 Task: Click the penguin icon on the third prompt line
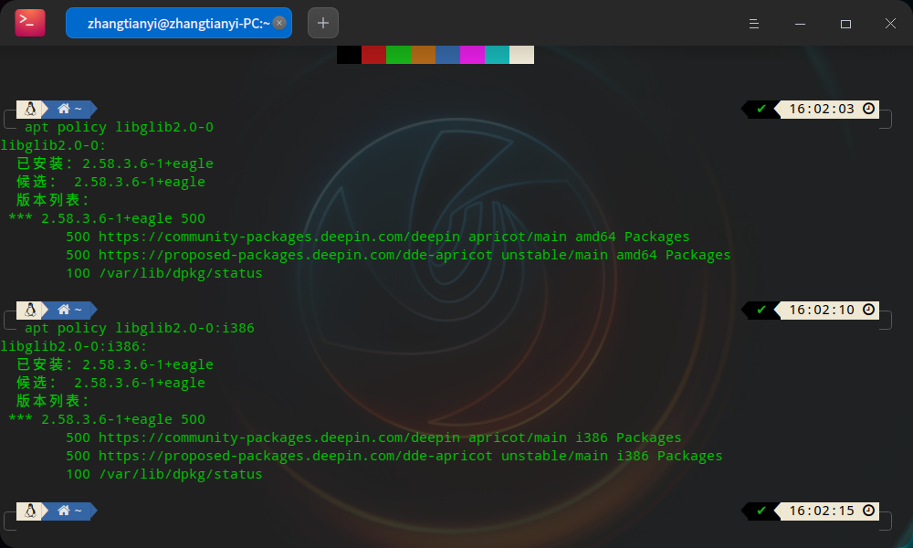click(32, 511)
